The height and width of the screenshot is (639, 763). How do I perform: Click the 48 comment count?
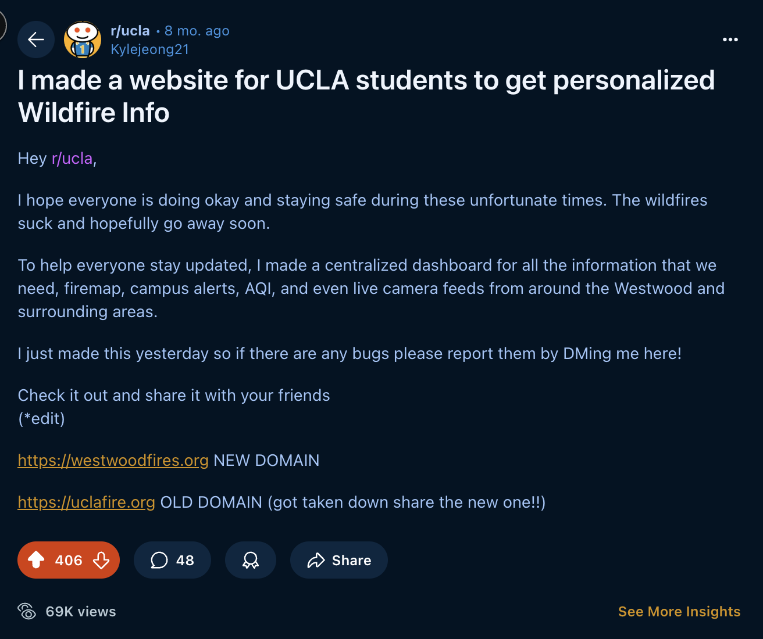point(184,560)
